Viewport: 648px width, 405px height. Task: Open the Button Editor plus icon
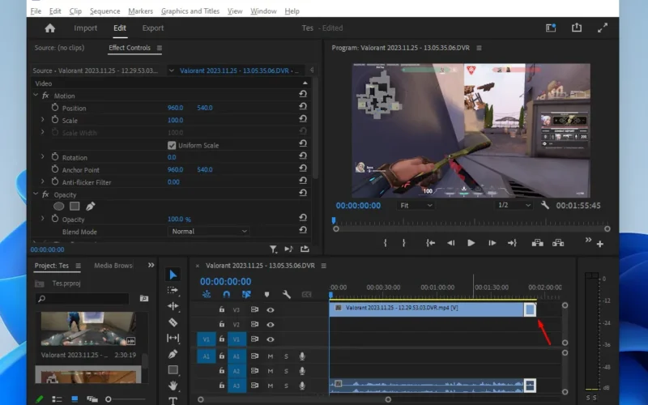pos(600,245)
